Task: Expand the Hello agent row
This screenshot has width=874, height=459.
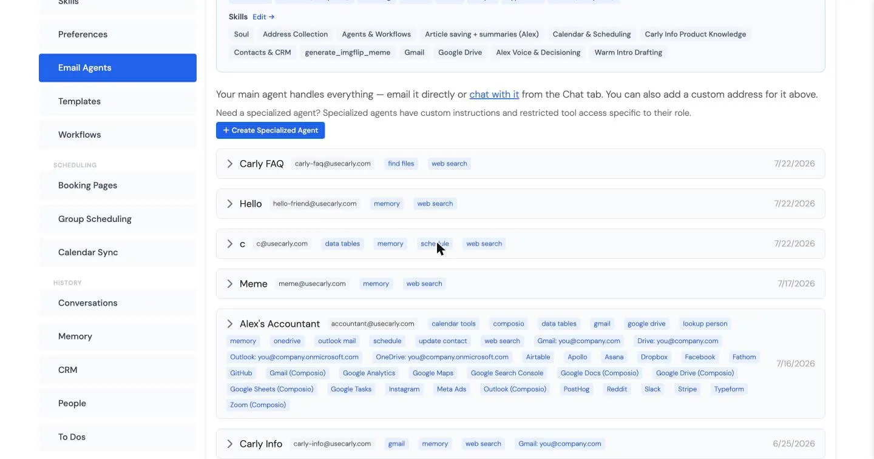Action: (x=229, y=204)
